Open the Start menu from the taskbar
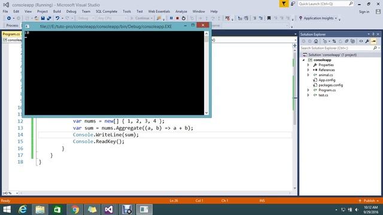The height and width of the screenshot is (215, 383). tap(7, 210)
